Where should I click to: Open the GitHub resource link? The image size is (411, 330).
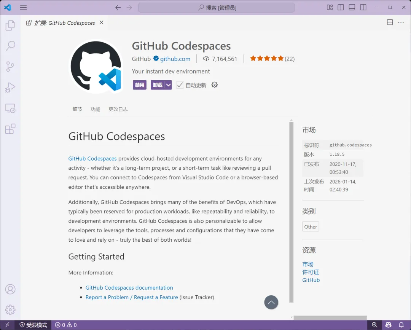[x=311, y=280]
